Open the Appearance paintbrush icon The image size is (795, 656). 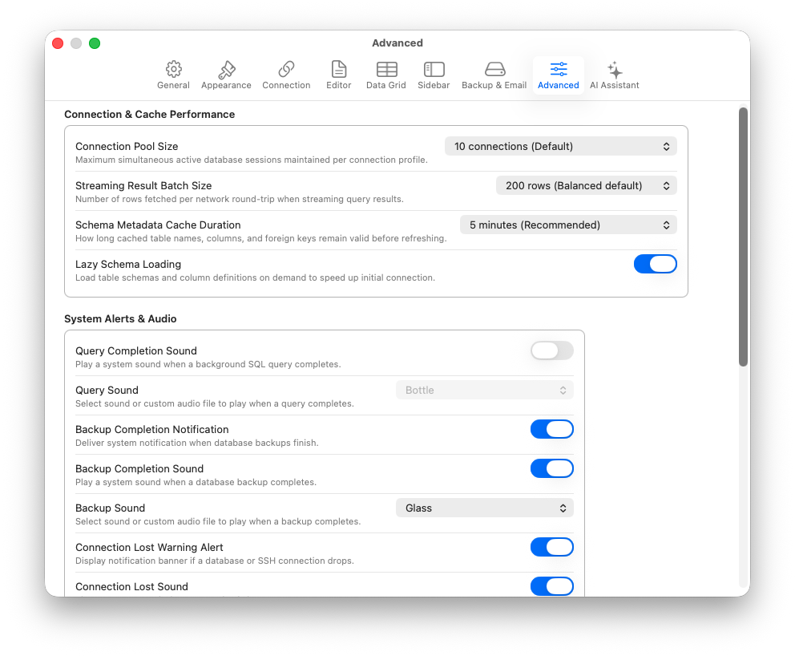(x=226, y=69)
